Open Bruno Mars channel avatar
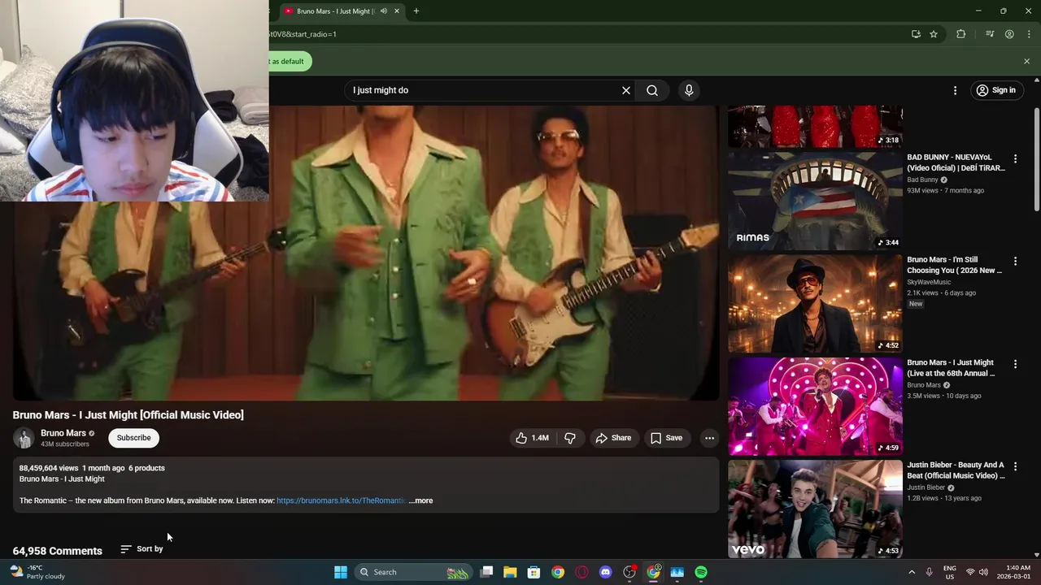The height and width of the screenshot is (585, 1041). click(x=24, y=438)
